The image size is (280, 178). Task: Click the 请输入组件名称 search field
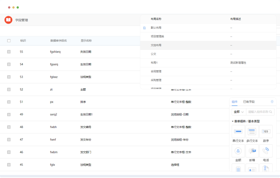pos(258,112)
